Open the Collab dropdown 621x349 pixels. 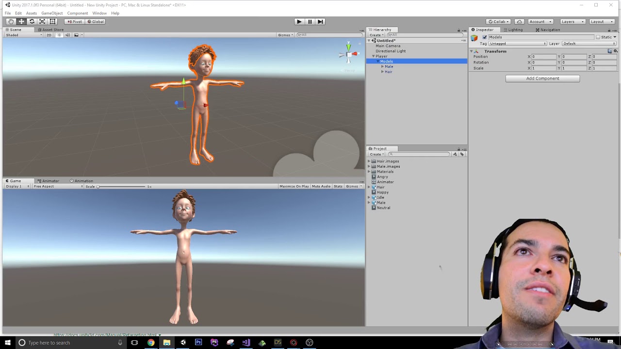click(499, 21)
